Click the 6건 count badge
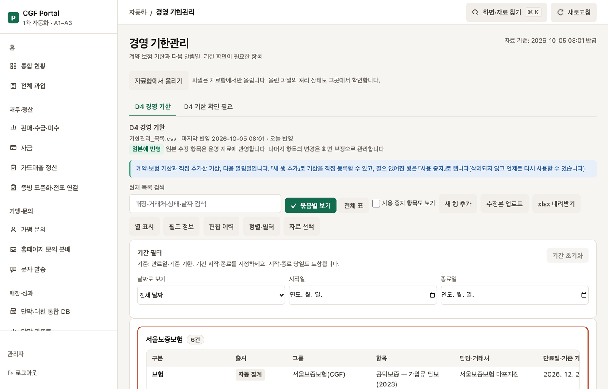Image resolution: width=608 pixels, height=389 pixels. [195, 340]
